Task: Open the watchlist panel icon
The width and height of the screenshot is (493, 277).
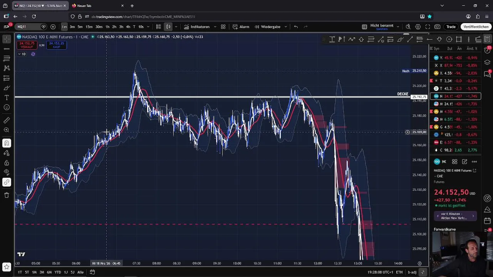Action: (487, 39)
